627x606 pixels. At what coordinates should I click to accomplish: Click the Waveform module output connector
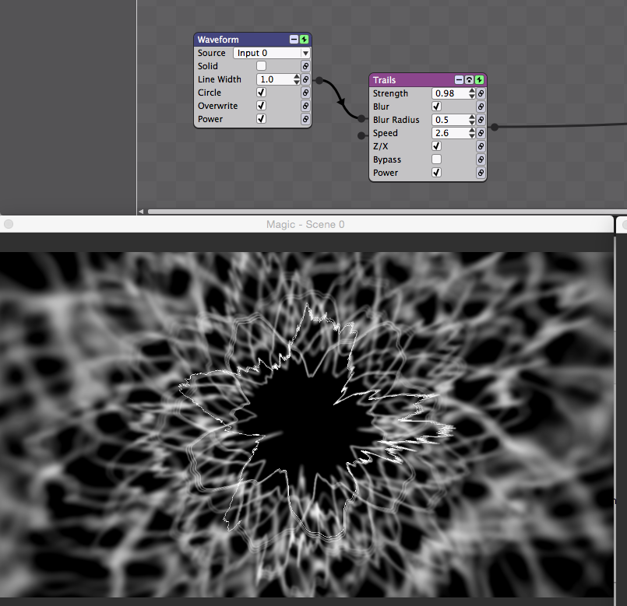point(319,80)
